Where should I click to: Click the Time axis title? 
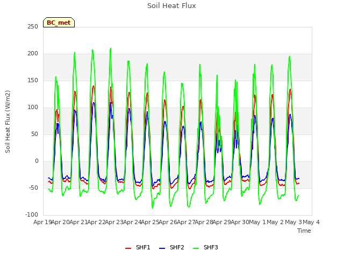[304, 231]
